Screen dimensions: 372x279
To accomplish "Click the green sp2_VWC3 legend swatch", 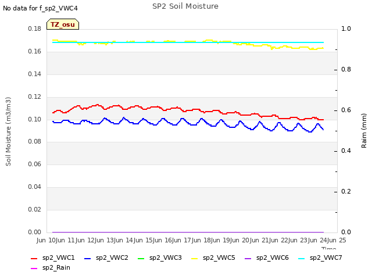I will [141, 258].
